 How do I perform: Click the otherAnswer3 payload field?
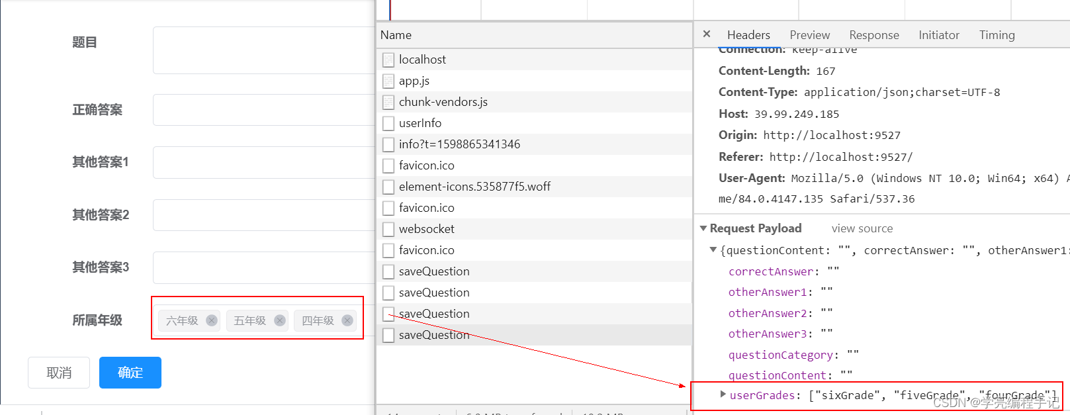[780, 334]
